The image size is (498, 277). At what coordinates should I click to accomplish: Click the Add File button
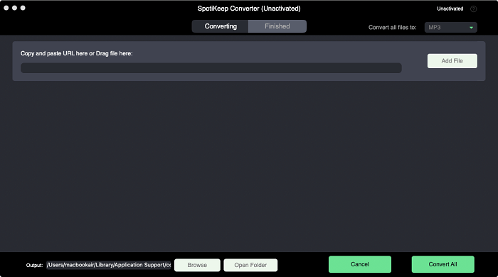[x=452, y=61]
